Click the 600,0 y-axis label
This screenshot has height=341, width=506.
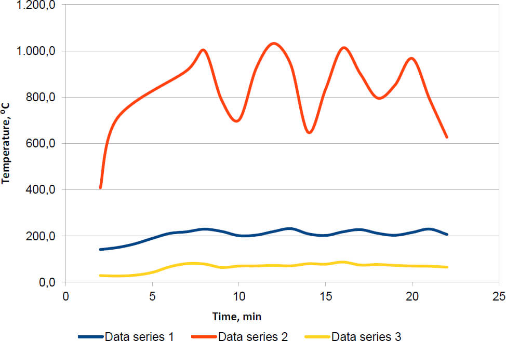click(43, 143)
